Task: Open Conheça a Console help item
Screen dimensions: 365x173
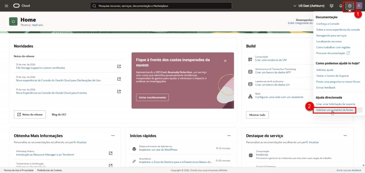Action: click(328, 24)
